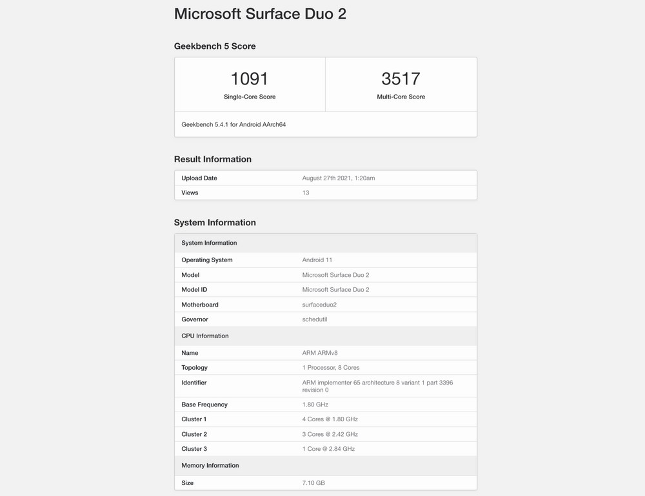Click the Views row label
Screen dimensions: 645x496
click(190, 193)
